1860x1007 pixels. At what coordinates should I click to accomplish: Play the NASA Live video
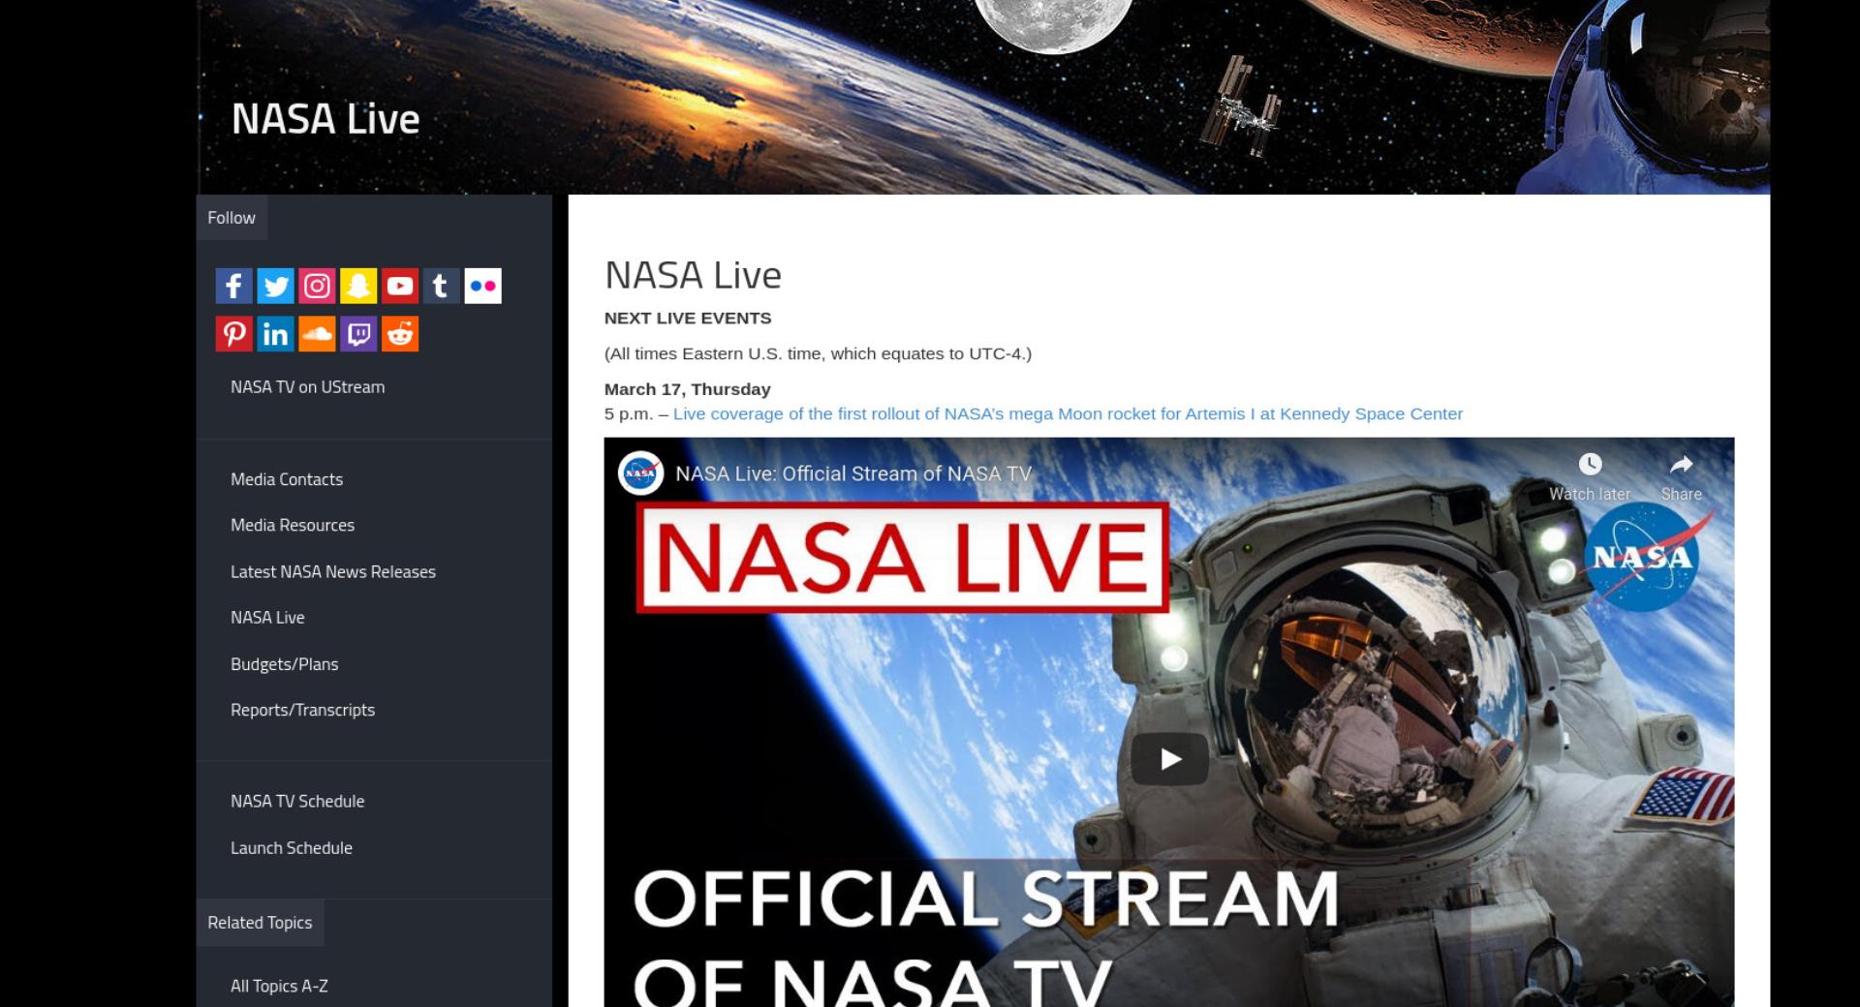pos(1169,759)
